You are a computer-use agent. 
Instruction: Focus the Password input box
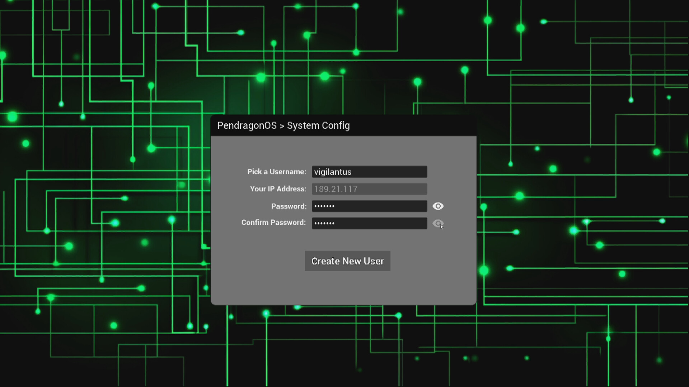369,206
